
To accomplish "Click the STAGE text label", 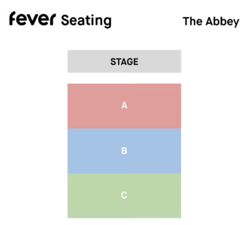I will point(124,62).
